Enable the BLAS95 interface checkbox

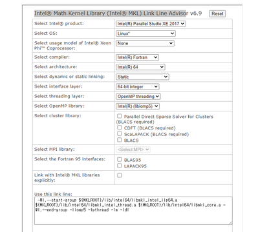(120, 159)
